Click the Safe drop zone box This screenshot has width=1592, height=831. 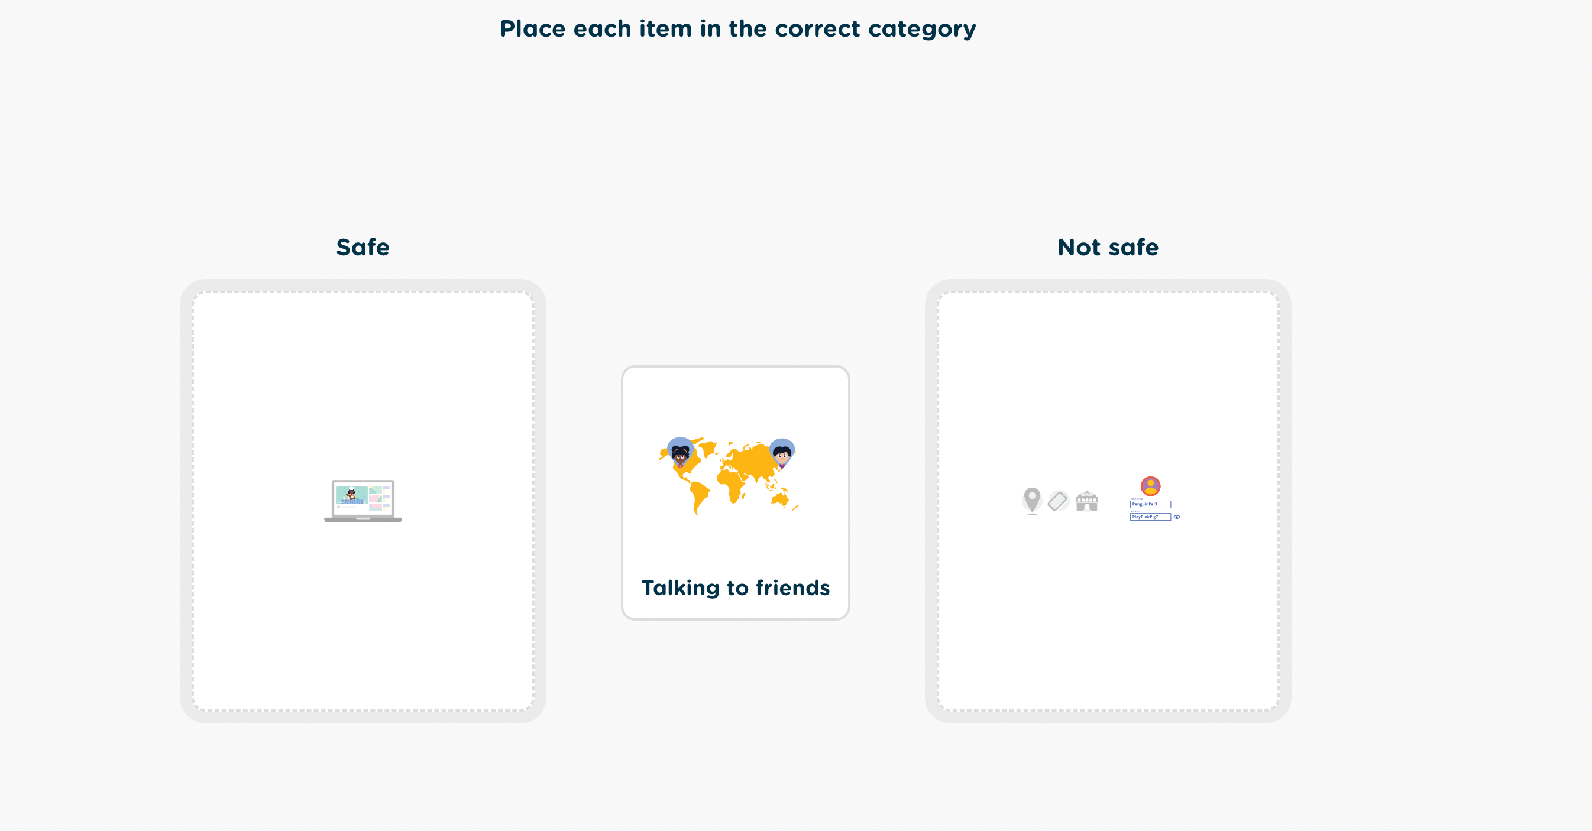coord(363,501)
